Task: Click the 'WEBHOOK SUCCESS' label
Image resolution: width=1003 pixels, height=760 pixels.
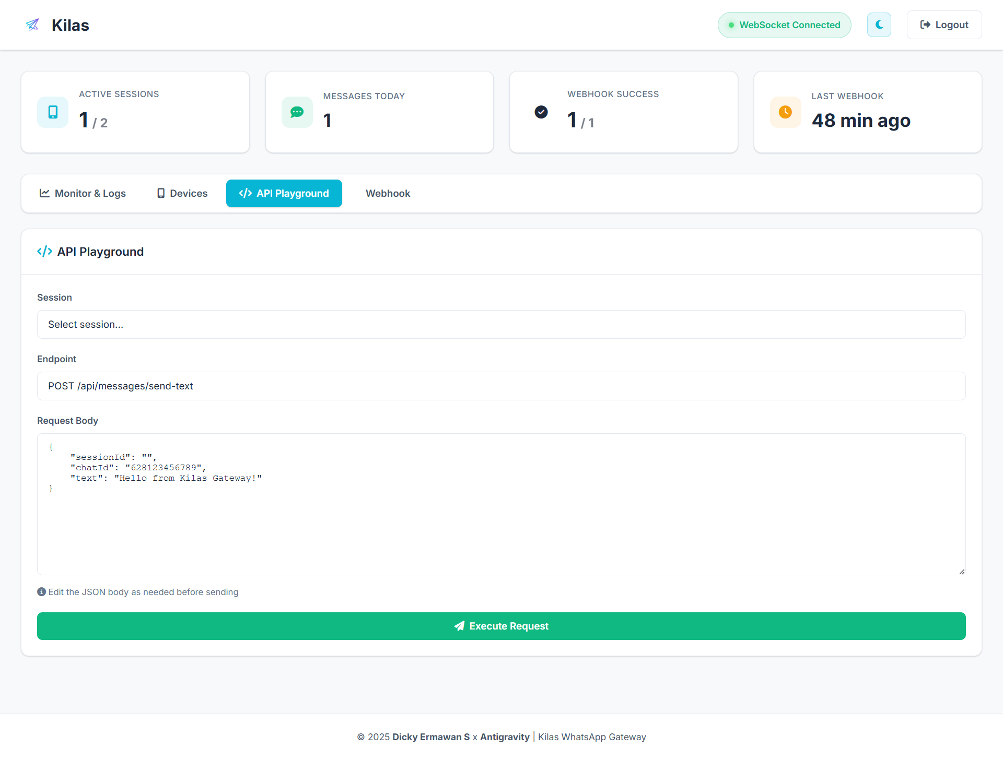Action: tap(613, 94)
